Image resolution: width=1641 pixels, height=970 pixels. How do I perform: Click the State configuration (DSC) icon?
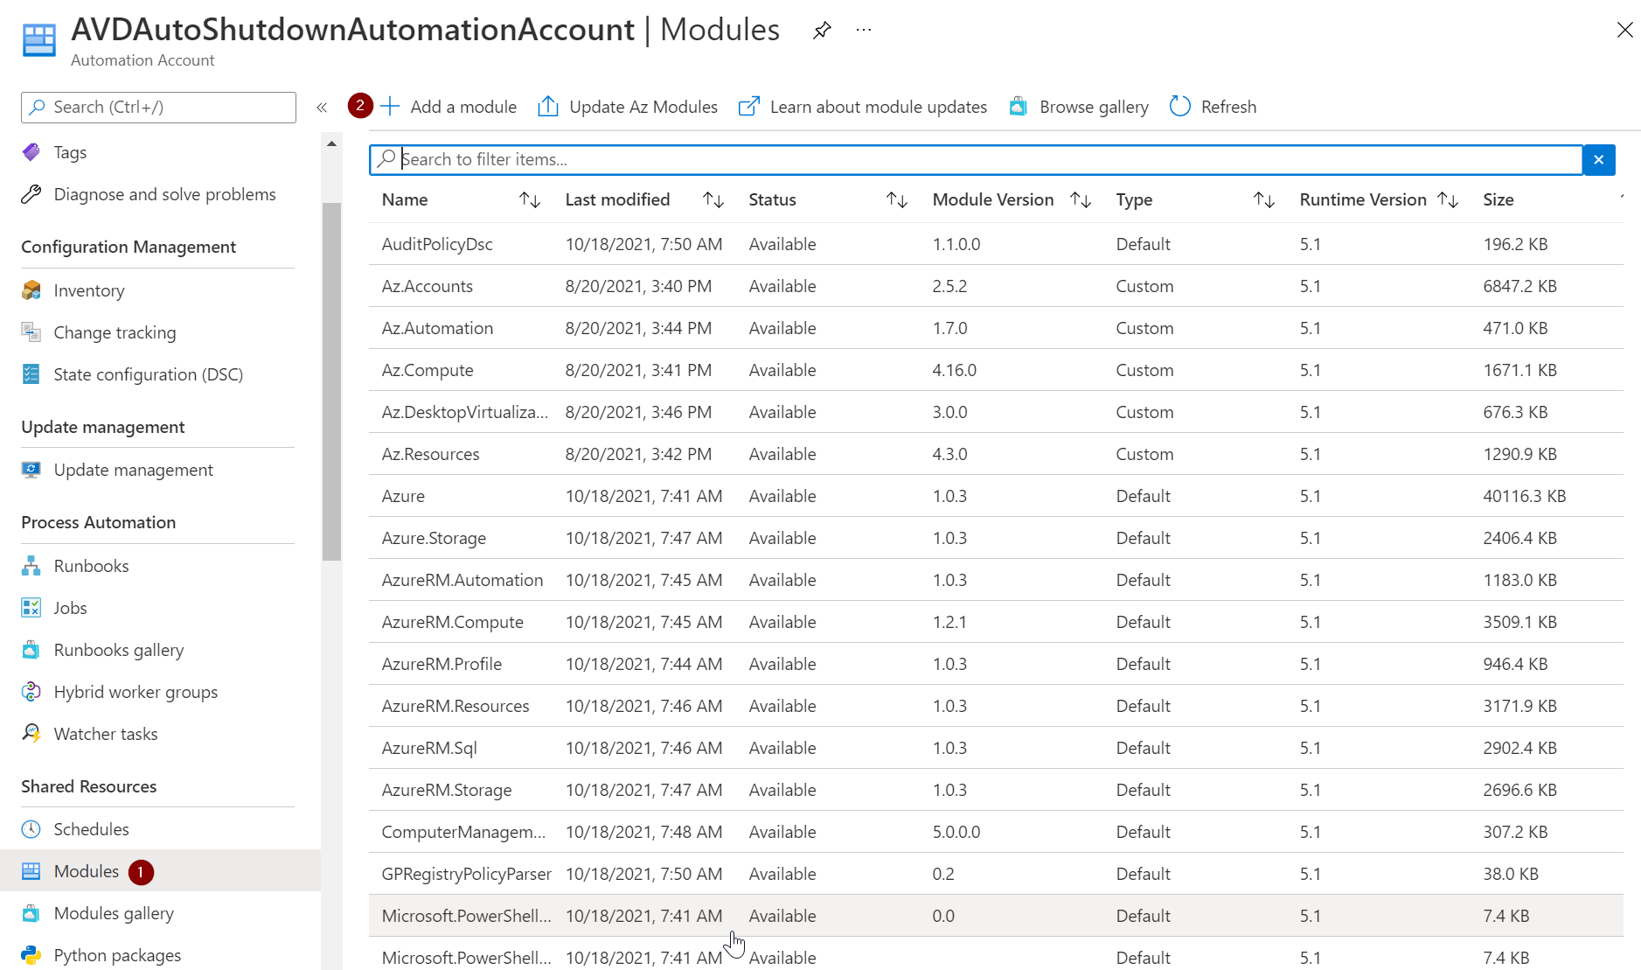pos(31,374)
